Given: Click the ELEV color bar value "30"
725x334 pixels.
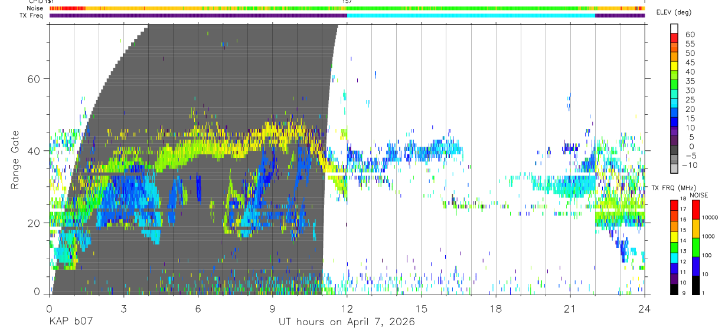Looking at the screenshot, I should pos(689,91).
